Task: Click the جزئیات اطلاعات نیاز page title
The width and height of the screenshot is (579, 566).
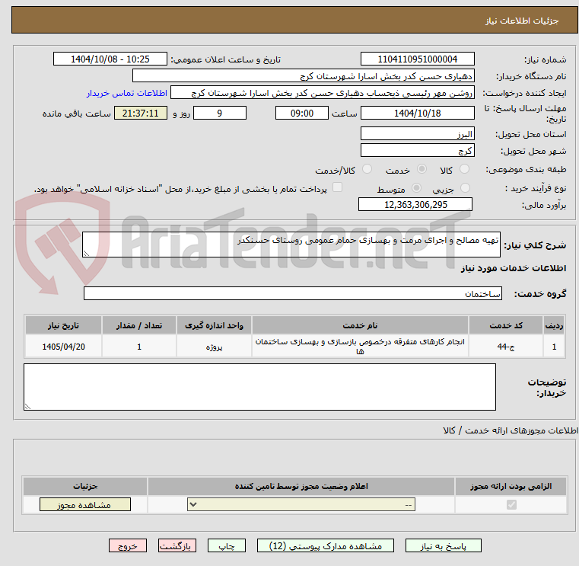Action: coord(521,21)
